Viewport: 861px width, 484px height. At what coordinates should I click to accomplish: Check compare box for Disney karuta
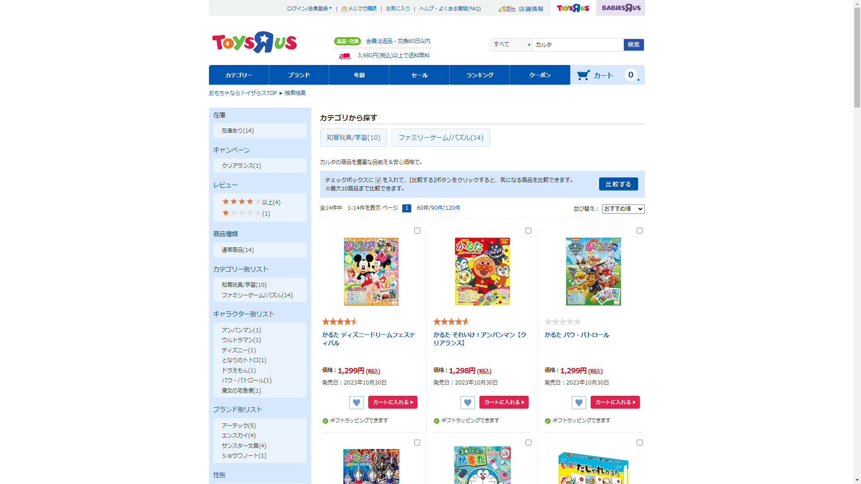coord(417,230)
